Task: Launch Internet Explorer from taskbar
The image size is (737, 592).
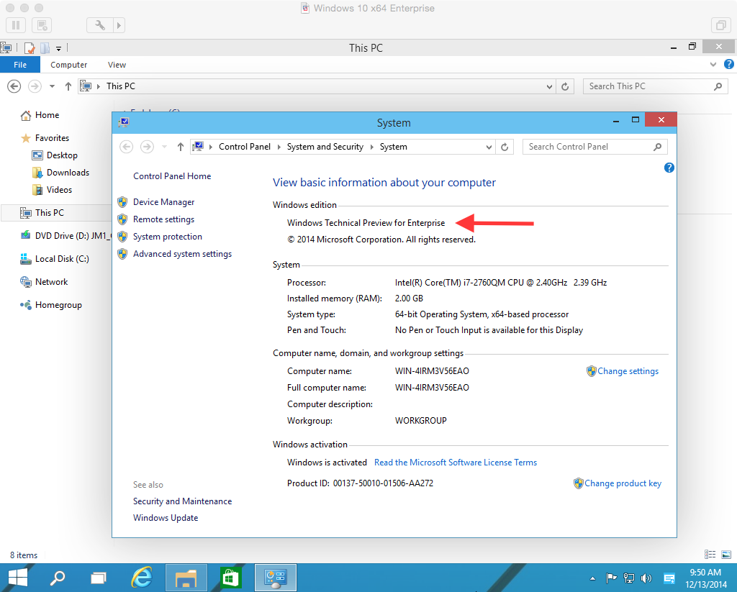Action: pos(142,578)
